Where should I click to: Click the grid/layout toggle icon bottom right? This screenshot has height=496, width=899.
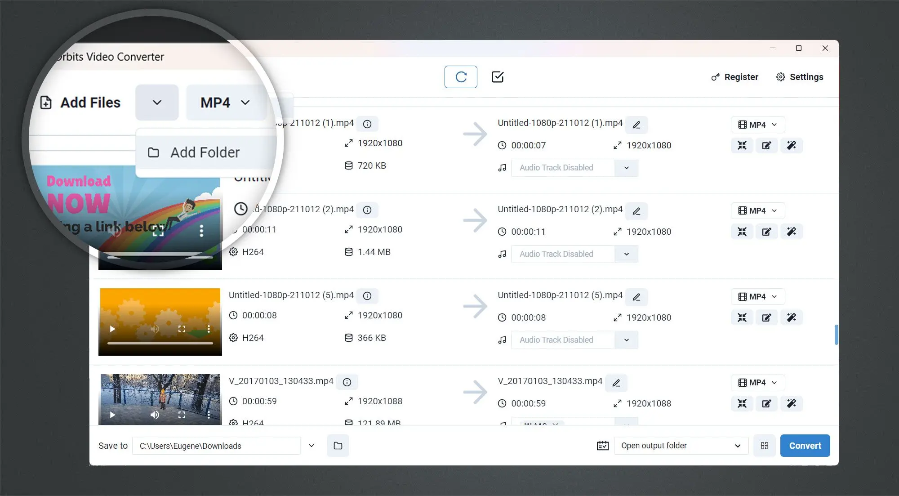click(x=765, y=445)
